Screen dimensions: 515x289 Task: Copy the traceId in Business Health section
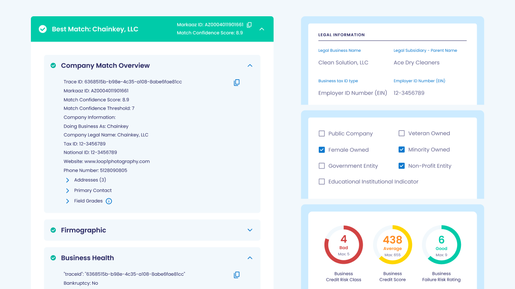click(236, 274)
